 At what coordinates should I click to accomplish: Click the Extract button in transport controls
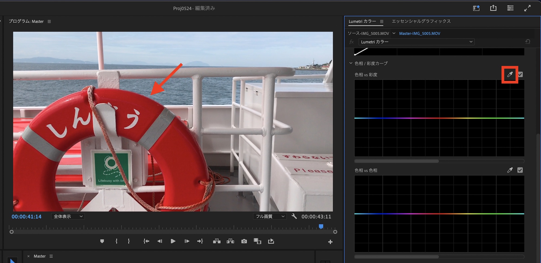tap(230, 241)
